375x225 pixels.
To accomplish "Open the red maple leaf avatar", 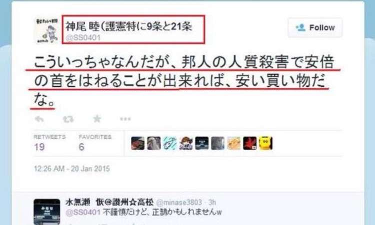I will click(249, 143).
